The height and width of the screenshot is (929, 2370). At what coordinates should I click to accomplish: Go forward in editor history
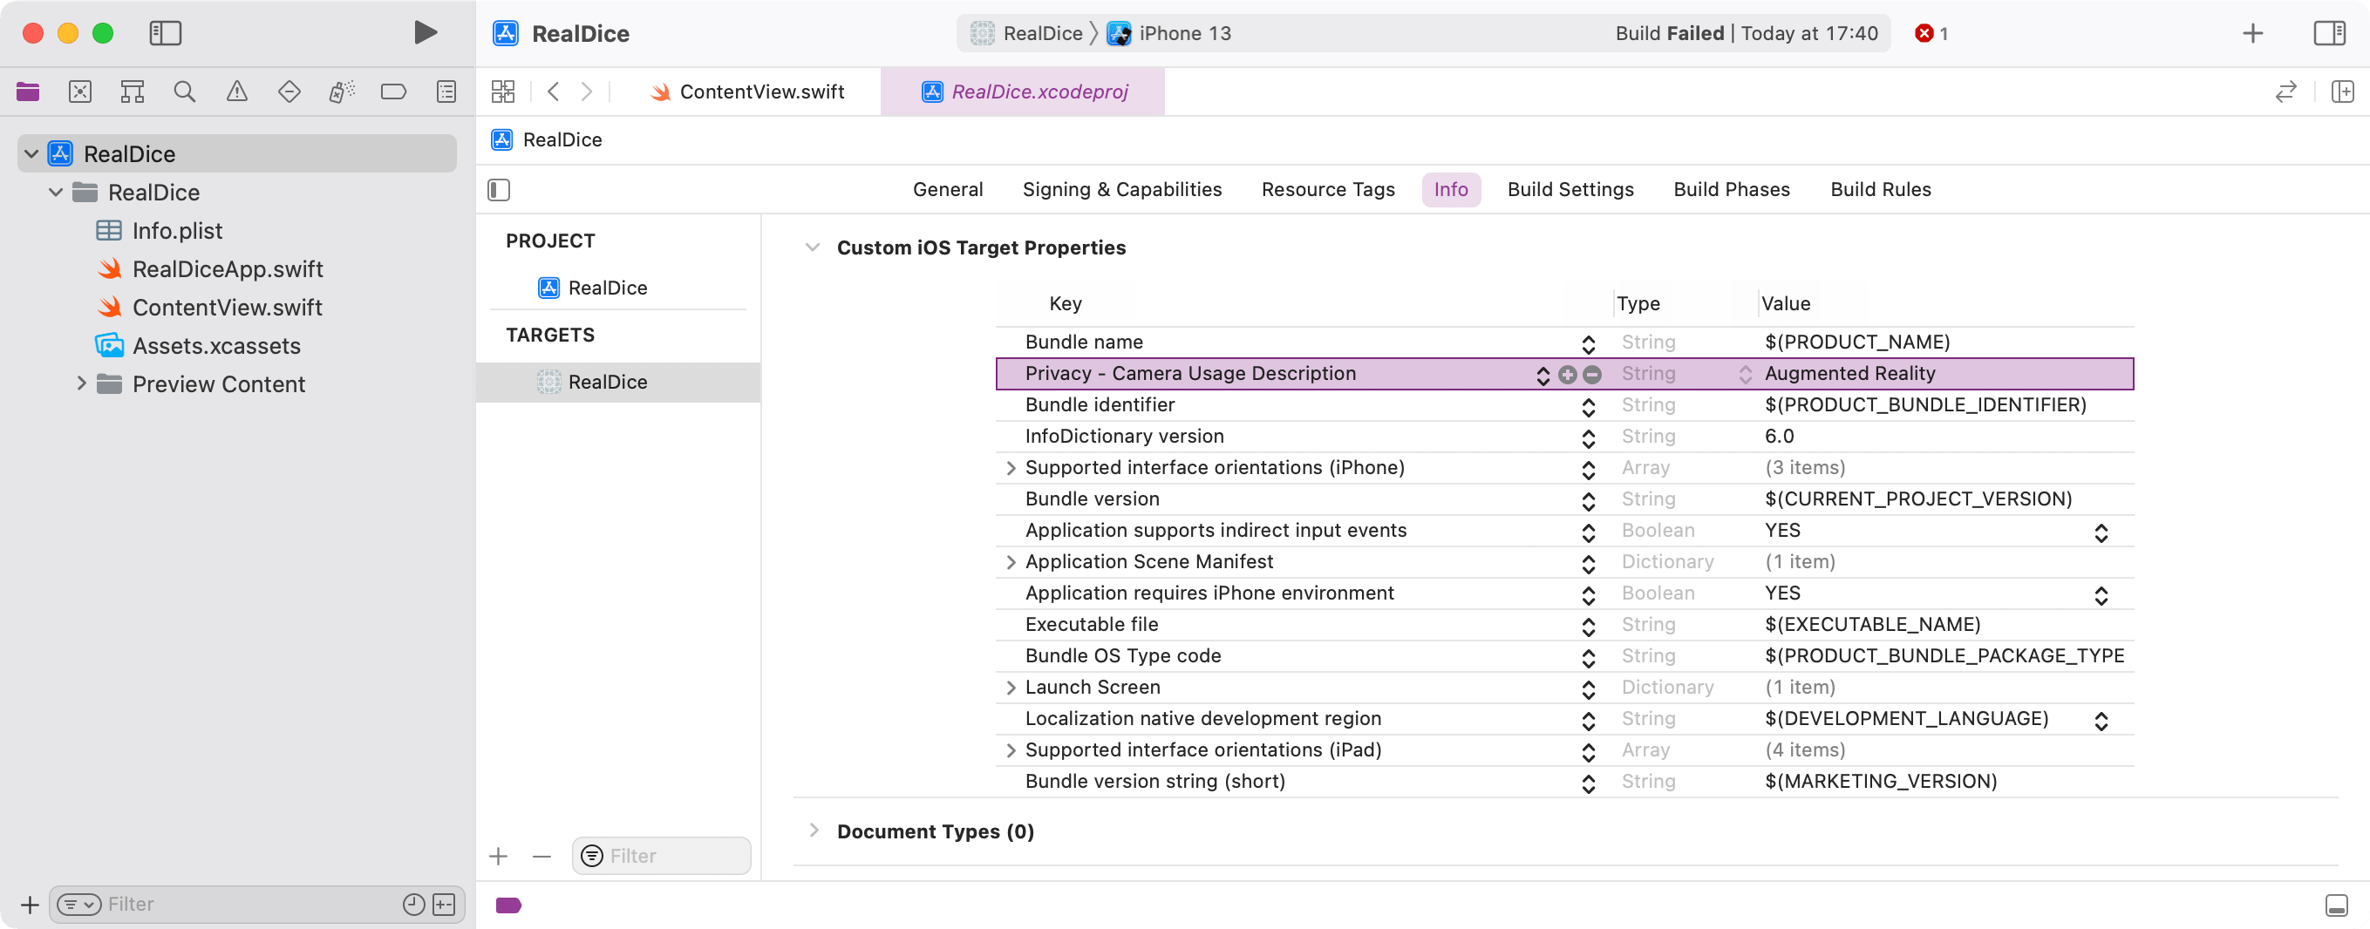[x=586, y=92]
